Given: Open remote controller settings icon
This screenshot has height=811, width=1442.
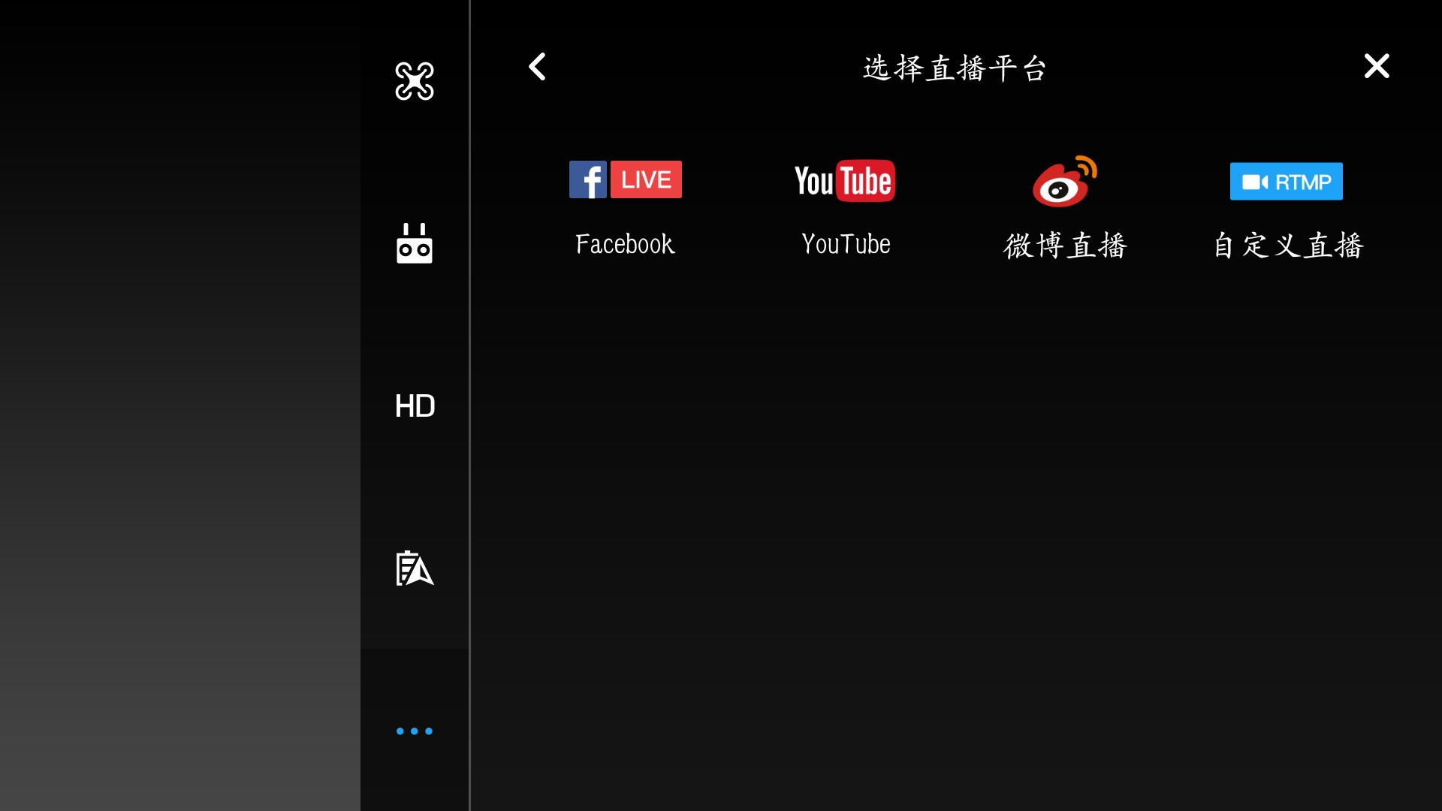Looking at the screenshot, I should [415, 243].
